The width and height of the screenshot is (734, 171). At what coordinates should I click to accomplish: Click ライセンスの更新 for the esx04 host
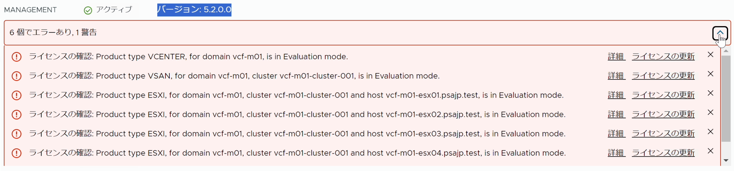pyautogui.click(x=663, y=153)
